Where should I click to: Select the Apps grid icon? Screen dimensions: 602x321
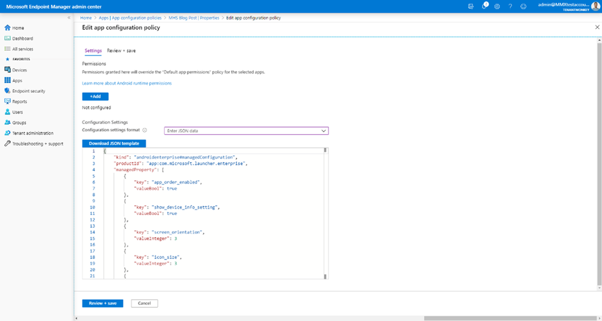click(7, 81)
